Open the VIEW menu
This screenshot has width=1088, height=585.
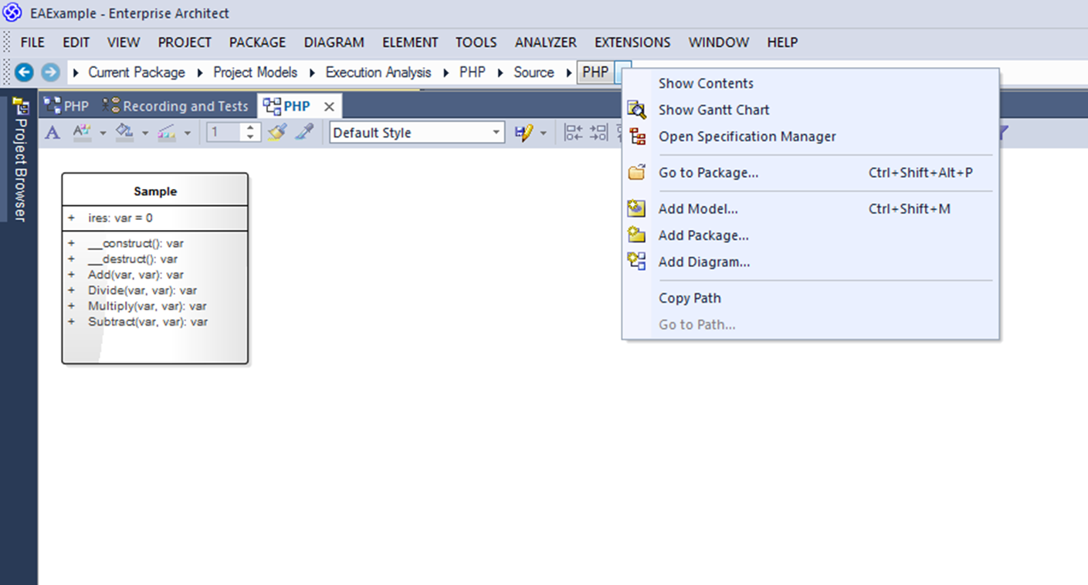point(124,42)
